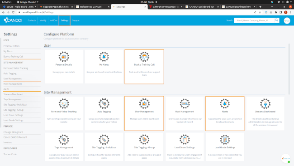Open Host Management sidebar link

tap(13, 84)
